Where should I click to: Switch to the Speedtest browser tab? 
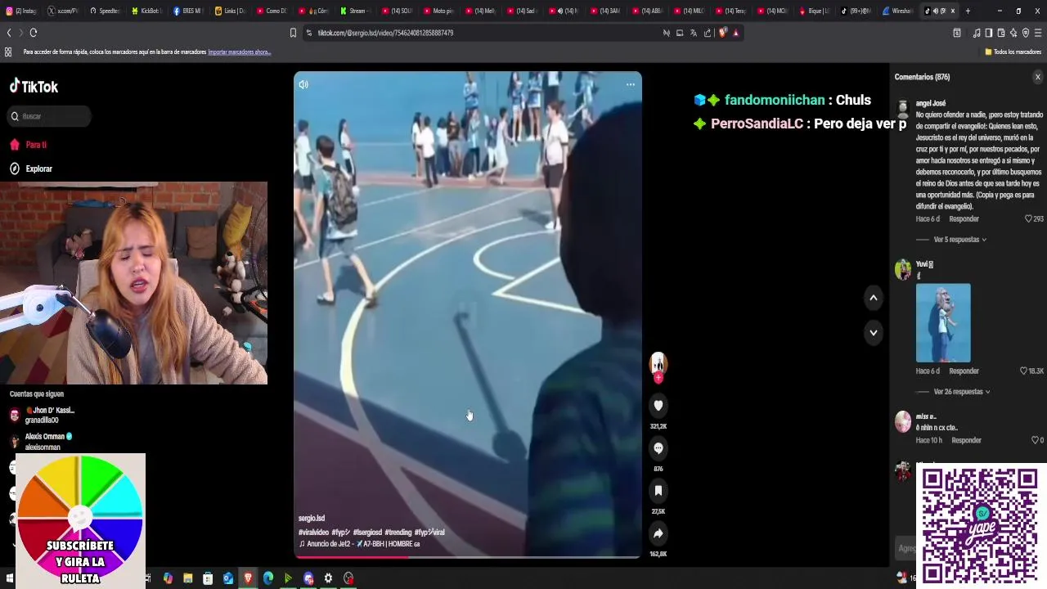click(104, 11)
